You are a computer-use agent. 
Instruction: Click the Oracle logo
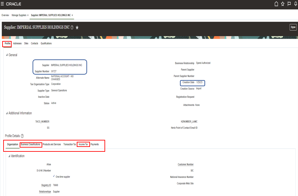point(14,4)
